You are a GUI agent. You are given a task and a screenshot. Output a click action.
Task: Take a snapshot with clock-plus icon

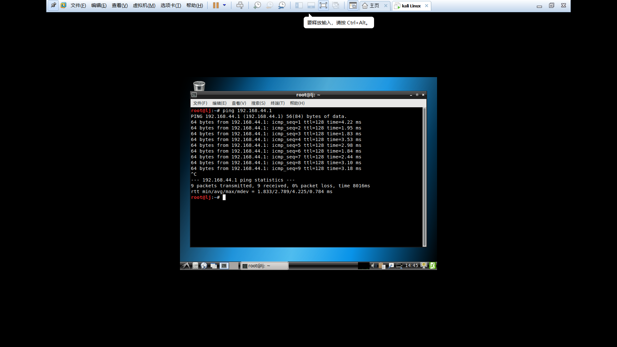(257, 5)
